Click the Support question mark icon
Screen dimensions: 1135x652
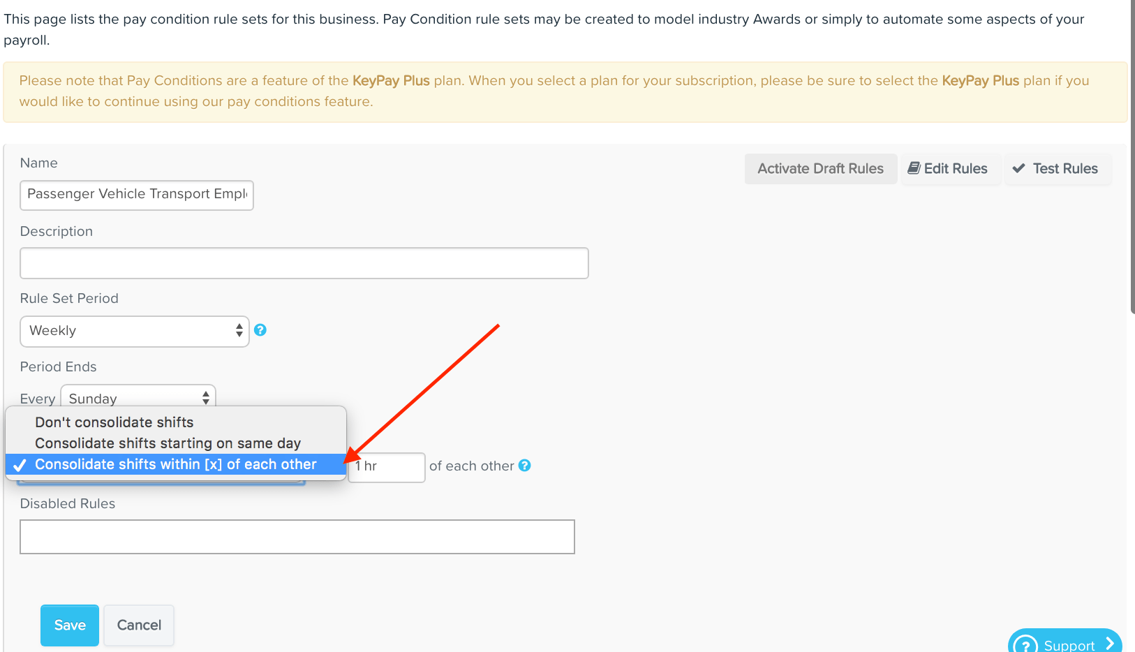[1026, 645]
